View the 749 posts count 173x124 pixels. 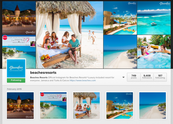[x=134, y=77]
